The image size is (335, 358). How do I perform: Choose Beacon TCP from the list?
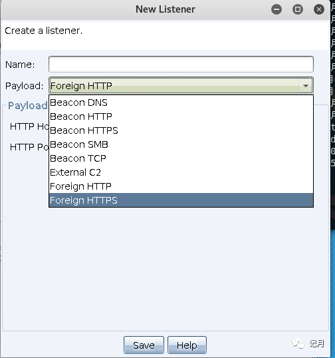click(x=181, y=158)
